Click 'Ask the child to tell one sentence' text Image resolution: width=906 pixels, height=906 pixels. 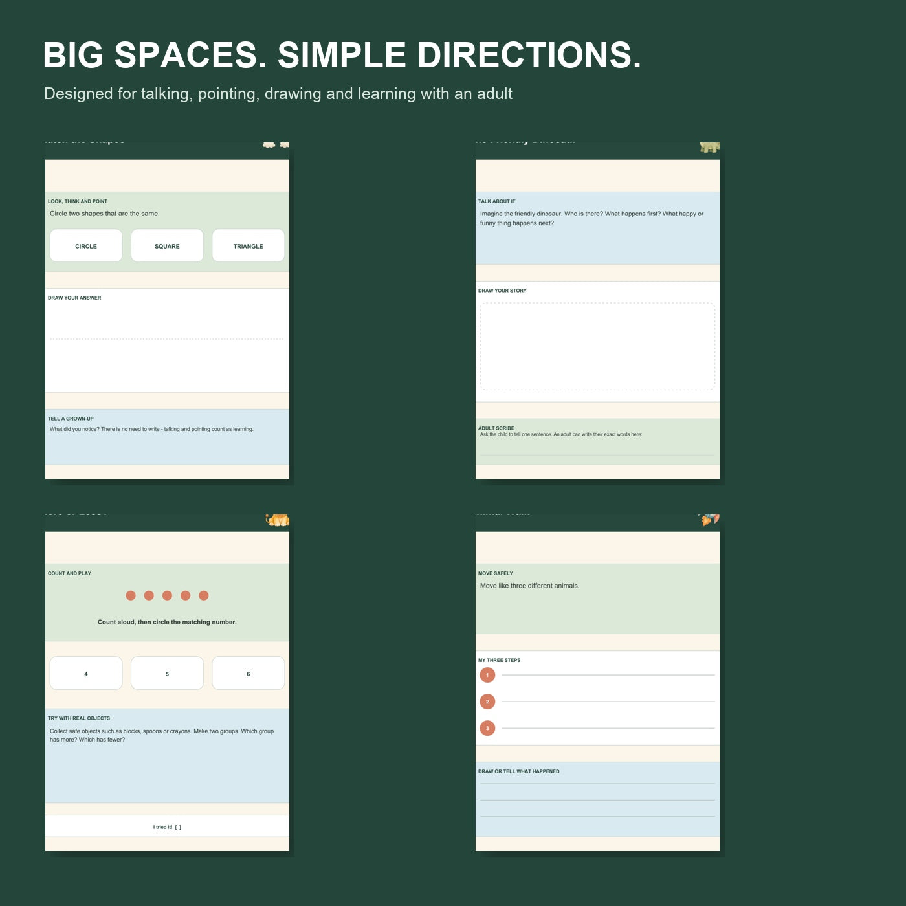click(x=561, y=434)
